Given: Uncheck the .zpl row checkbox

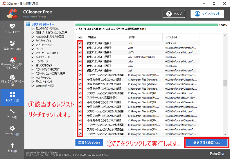Looking at the screenshot, I should point(80,71).
